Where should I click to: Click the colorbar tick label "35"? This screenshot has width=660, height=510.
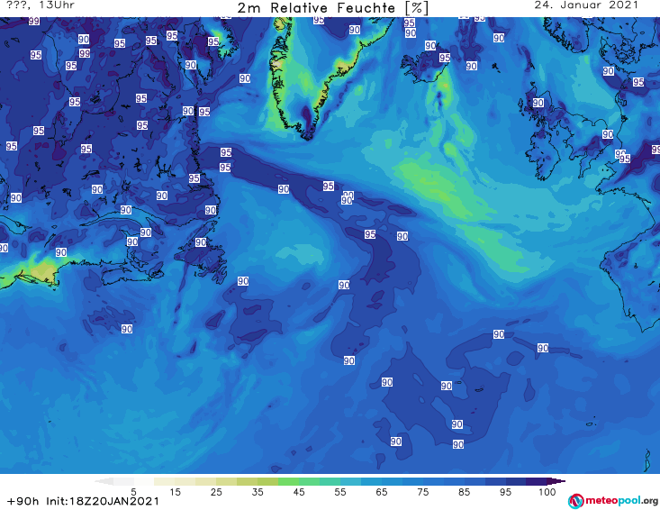(x=258, y=492)
